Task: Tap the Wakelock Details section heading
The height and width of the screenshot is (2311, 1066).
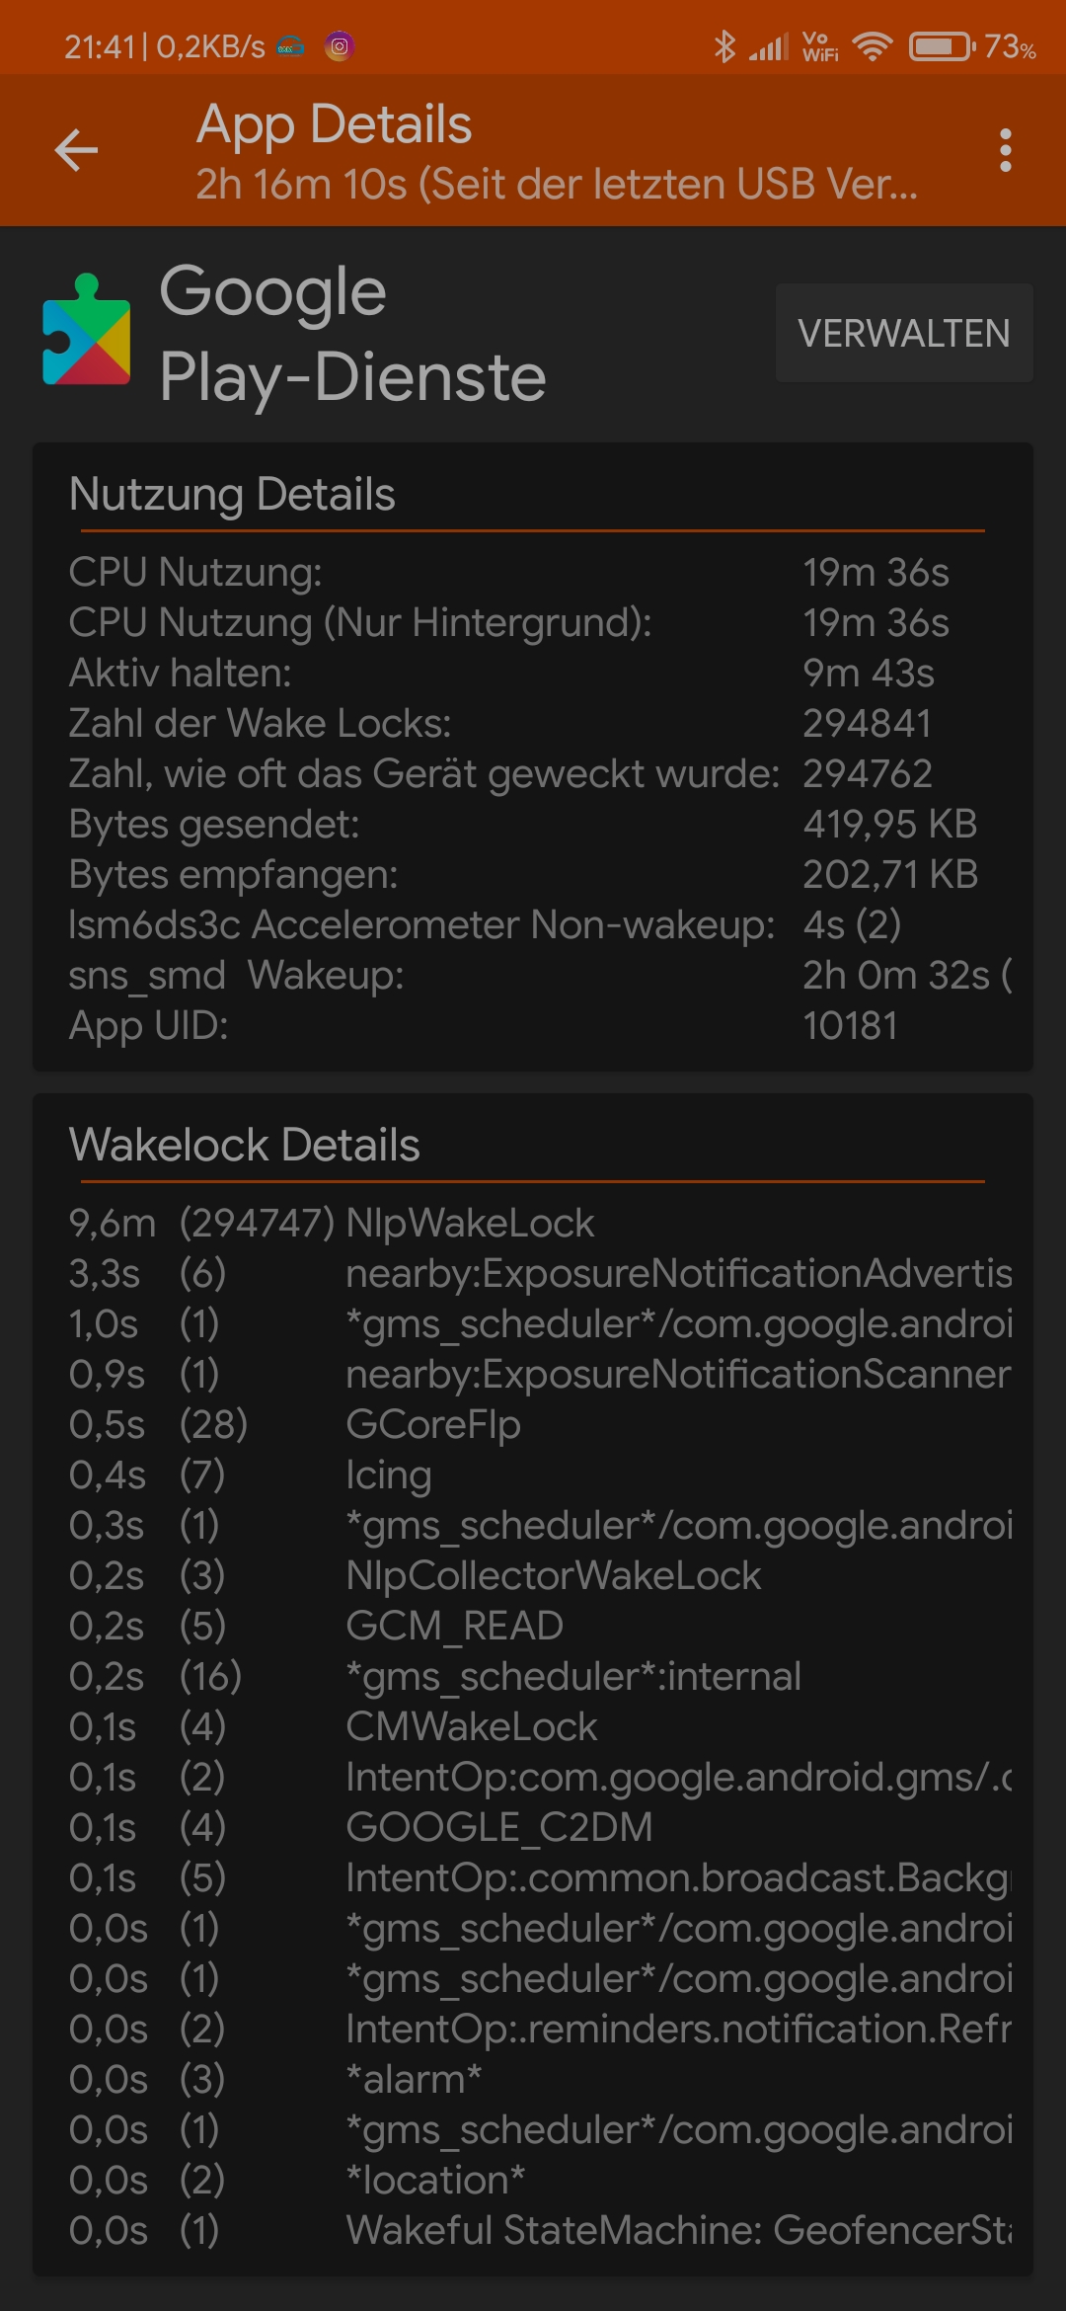Action: point(244,1145)
